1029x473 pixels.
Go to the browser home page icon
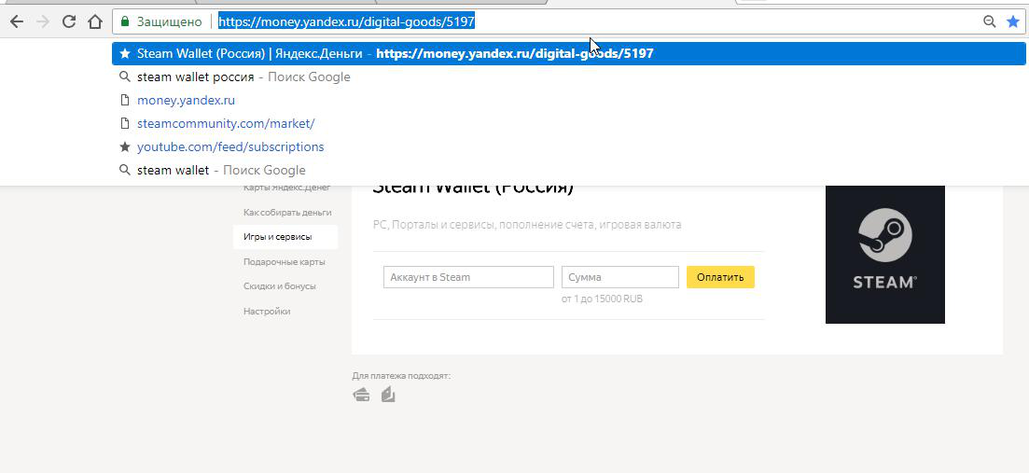pos(95,21)
